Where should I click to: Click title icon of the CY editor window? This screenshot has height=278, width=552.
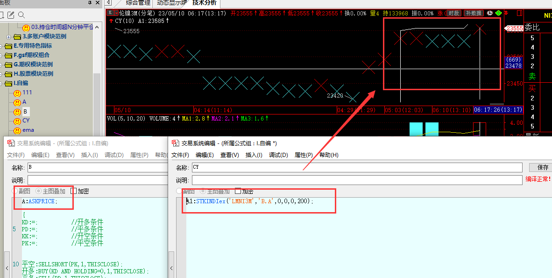point(175,143)
